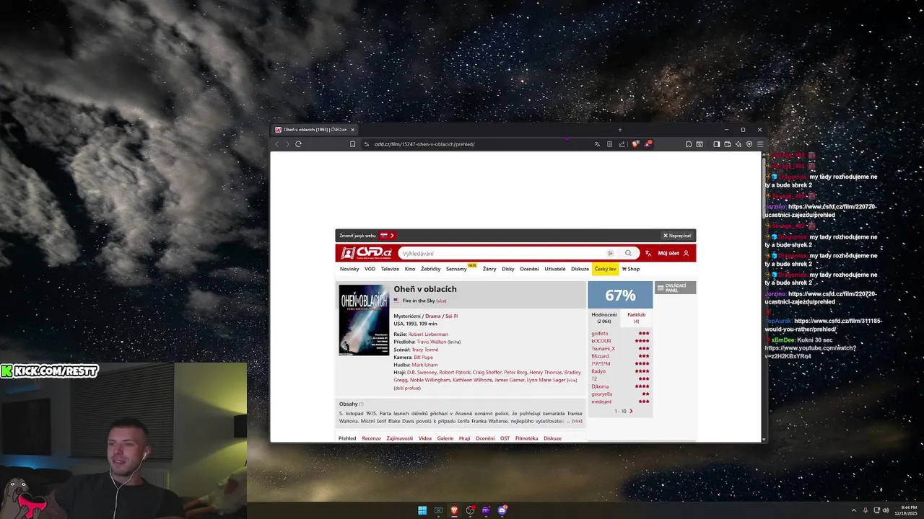Open the browser hamburger menu
Screen dimensions: 924x519
coord(759,144)
